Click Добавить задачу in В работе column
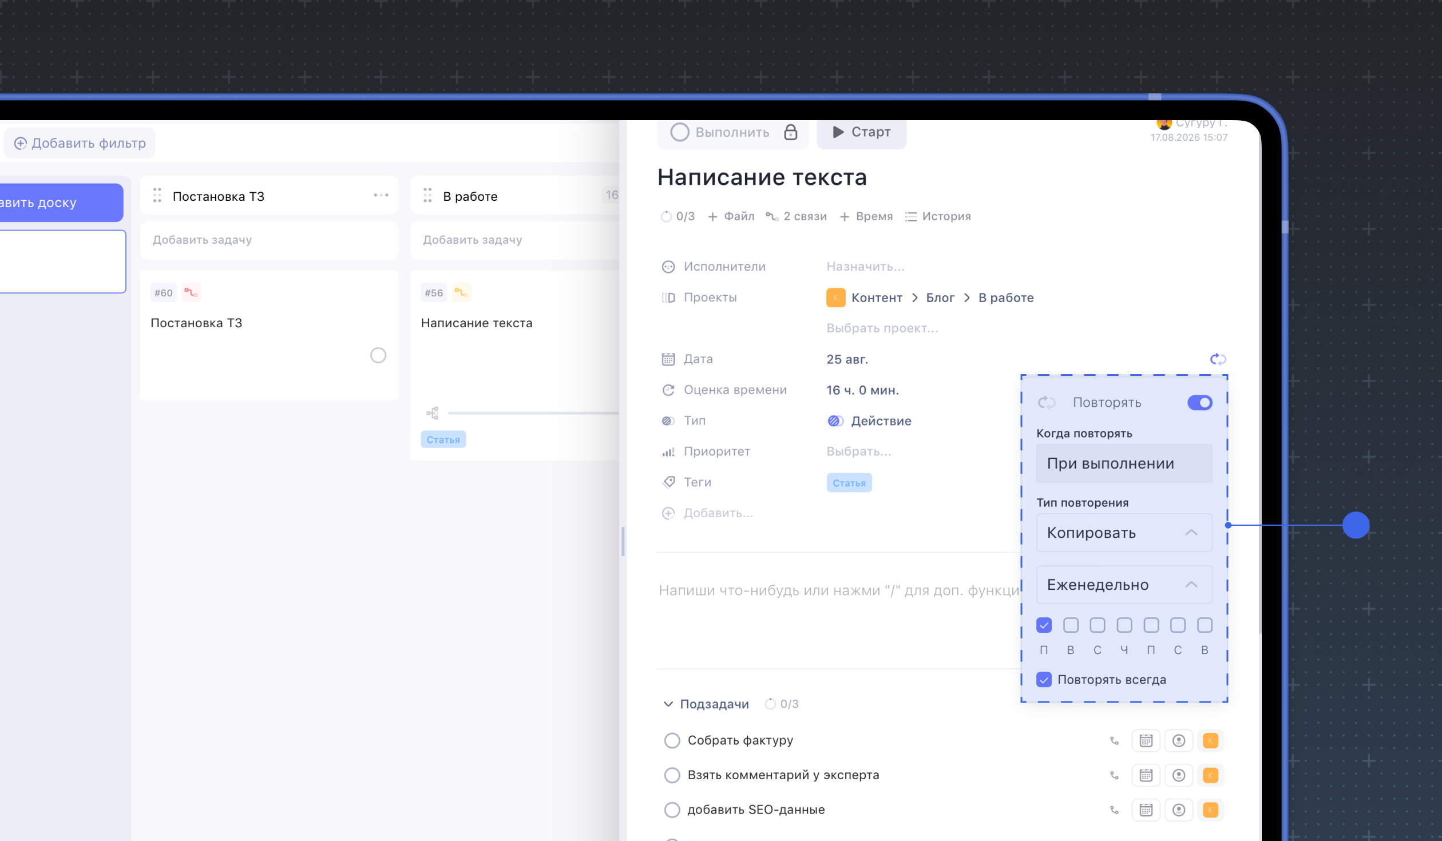This screenshot has width=1442, height=841. point(515,240)
